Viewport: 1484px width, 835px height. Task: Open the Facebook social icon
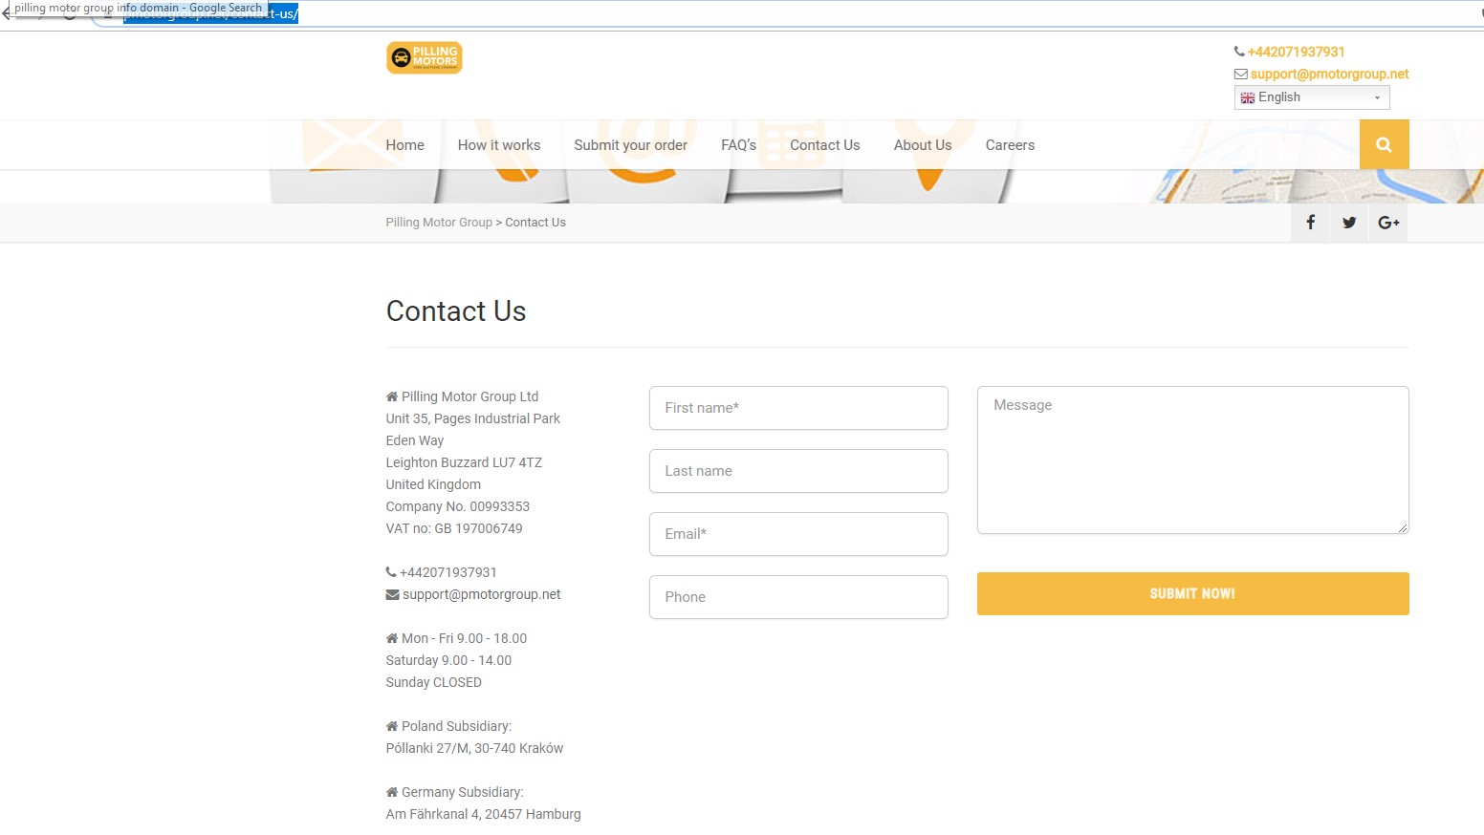(1310, 223)
